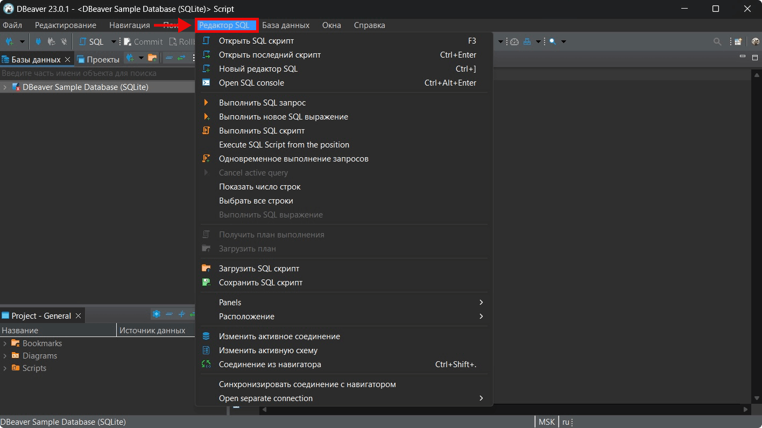Click the Название column header

click(58, 330)
